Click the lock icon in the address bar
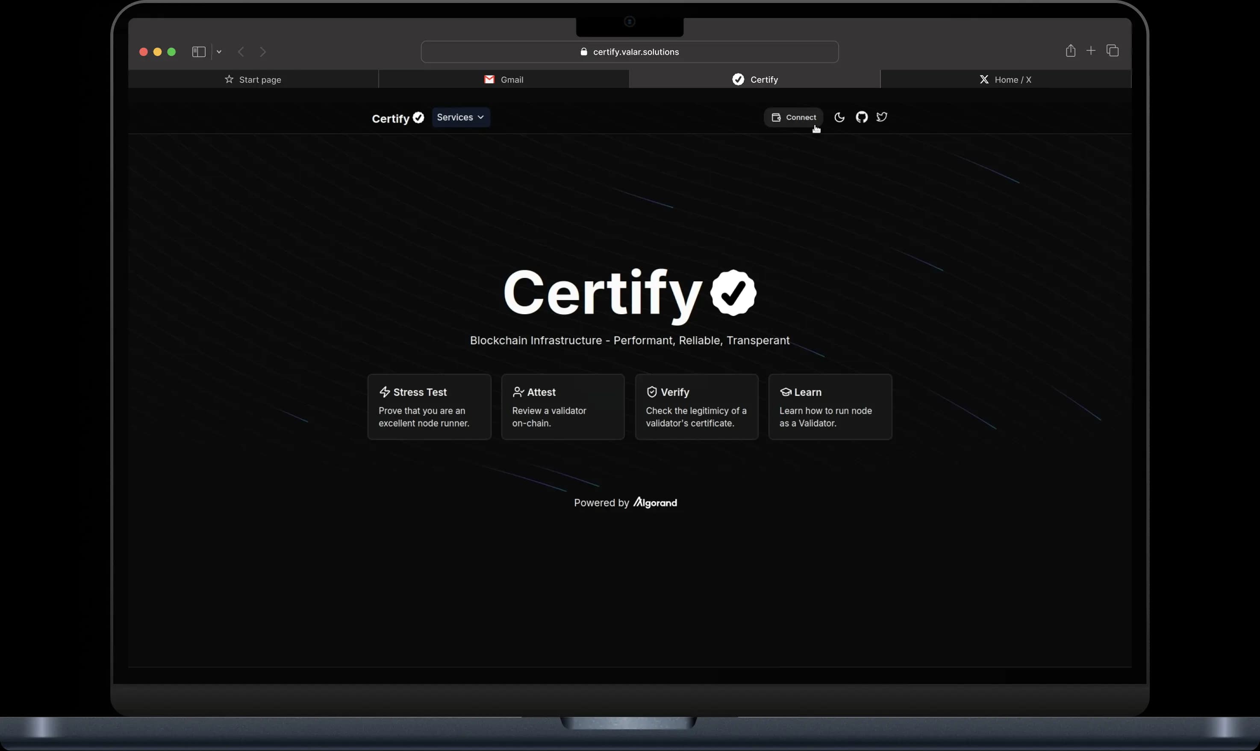Viewport: 1260px width, 751px height. click(584, 52)
